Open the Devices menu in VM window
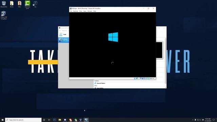The image size is (217, 122). click(x=90, y=11)
